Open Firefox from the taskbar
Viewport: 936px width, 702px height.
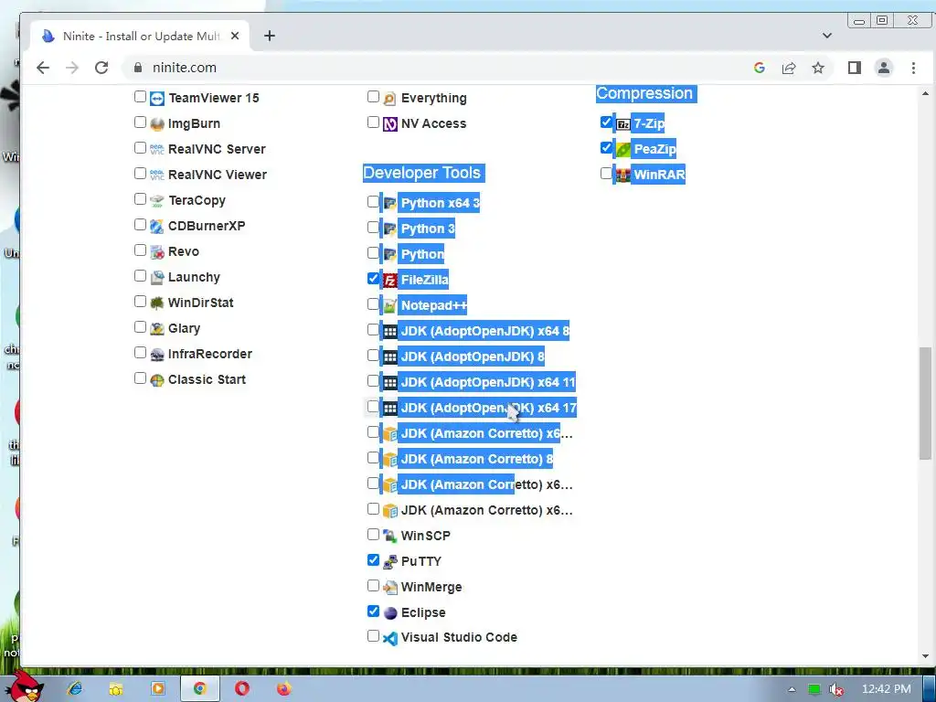(x=284, y=689)
